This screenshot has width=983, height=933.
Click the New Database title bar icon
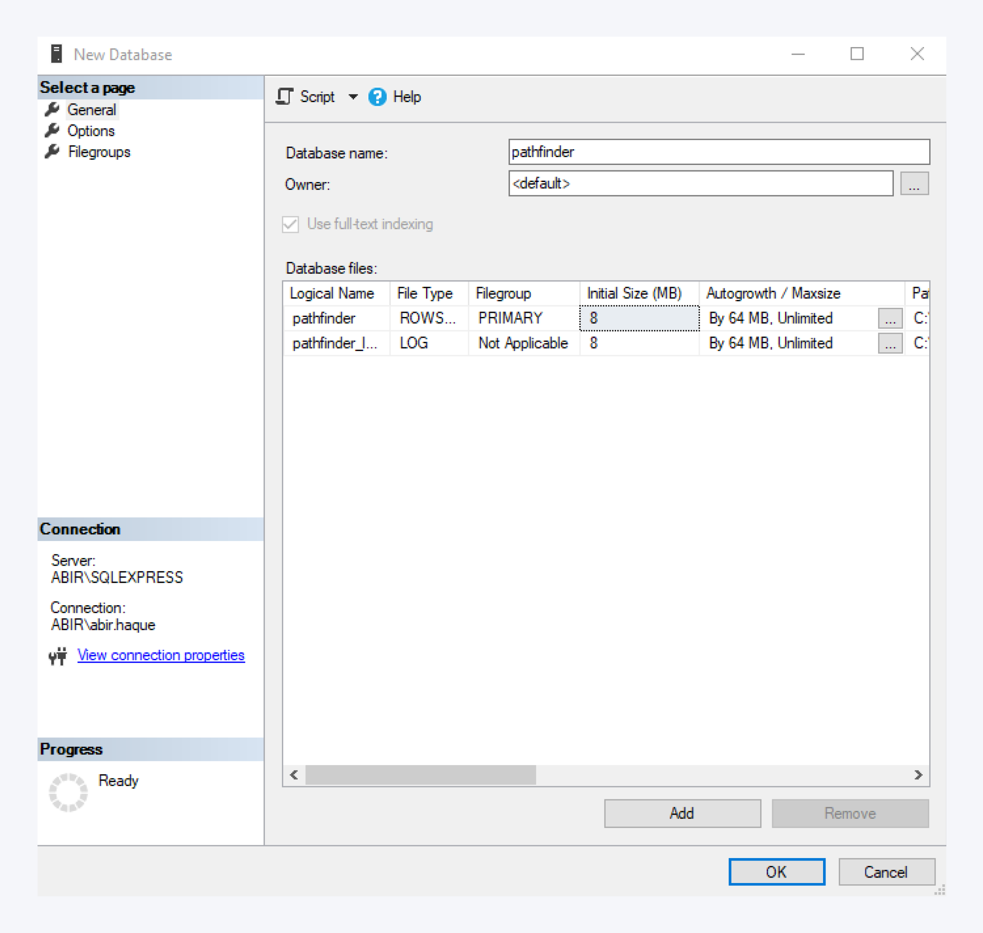pyautogui.click(x=57, y=53)
